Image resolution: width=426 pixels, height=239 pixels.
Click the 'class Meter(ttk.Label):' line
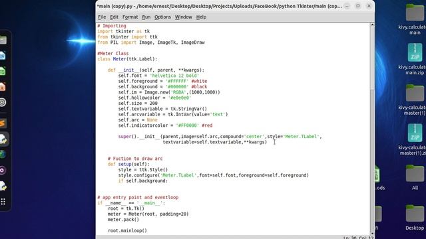pyautogui.click(x=127, y=59)
